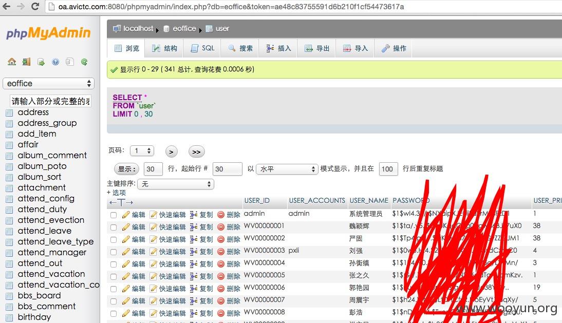The height and width of the screenshot is (323, 562).
Task: Click pencil edit icon for admin row
Action: pyautogui.click(x=126, y=215)
